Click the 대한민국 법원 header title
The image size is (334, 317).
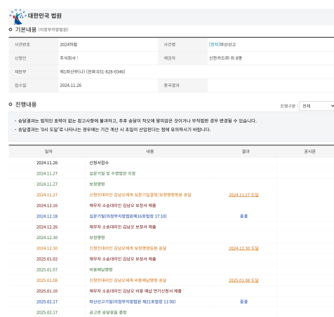(45, 15)
